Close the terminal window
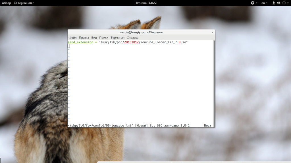Screen dimensions: 291x163 click(x=212, y=32)
